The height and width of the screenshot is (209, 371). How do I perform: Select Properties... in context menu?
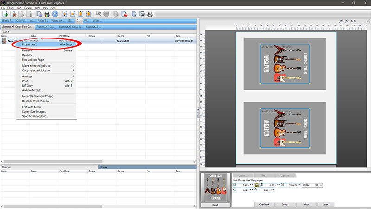click(x=30, y=44)
